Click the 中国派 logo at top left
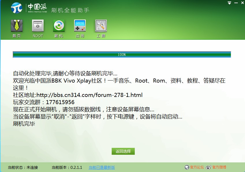The width and height of the screenshot is (245, 172). [29, 8]
